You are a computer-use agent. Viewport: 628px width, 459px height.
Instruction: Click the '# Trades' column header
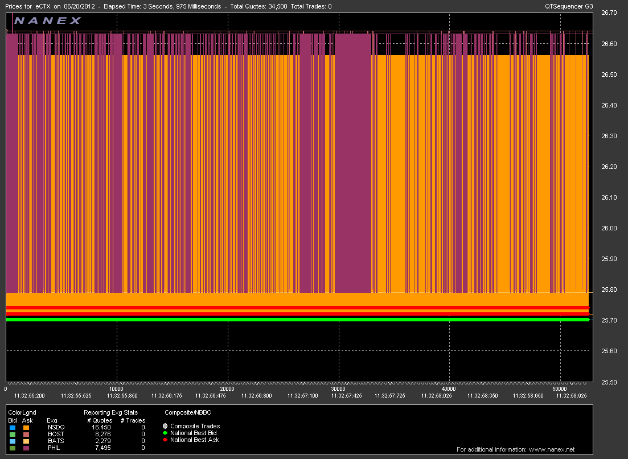tap(133, 420)
